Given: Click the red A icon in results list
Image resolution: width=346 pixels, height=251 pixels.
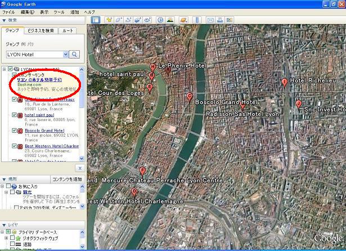Looking at the screenshot, I should [x=20, y=100].
